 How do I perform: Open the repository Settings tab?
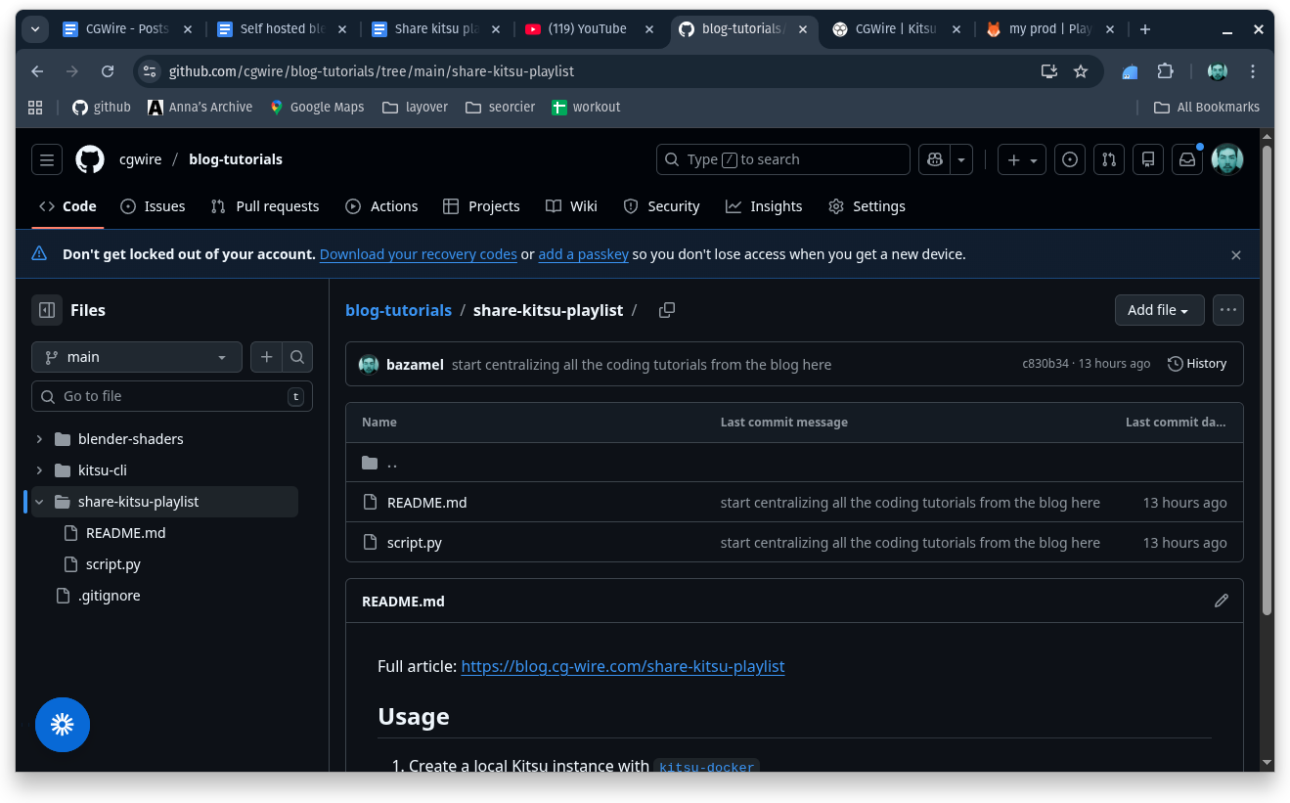click(x=867, y=206)
